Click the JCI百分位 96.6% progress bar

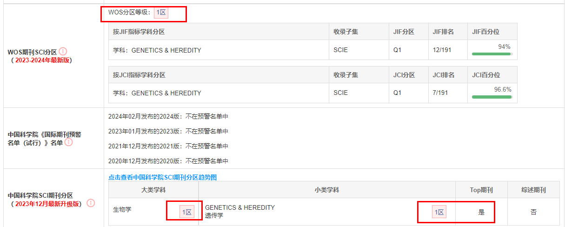[x=492, y=97]
